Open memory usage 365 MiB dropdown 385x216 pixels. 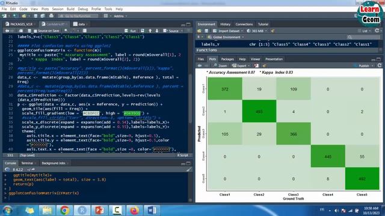(257, 31)
